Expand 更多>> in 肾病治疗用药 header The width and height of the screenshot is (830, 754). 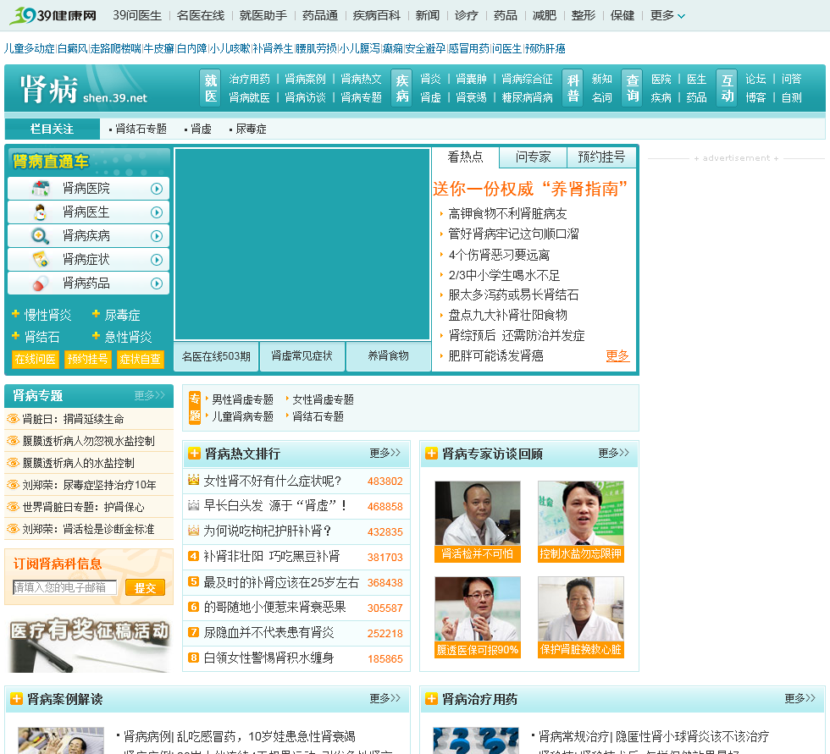coord(800,698)
